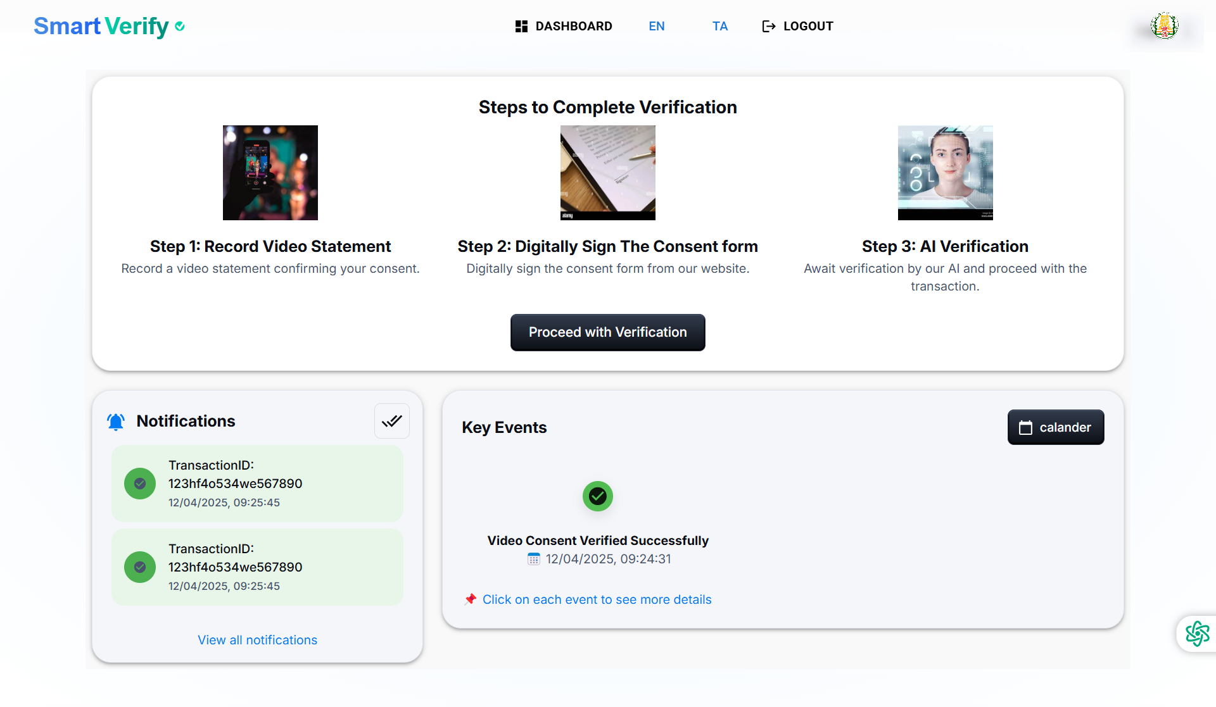The width and height of the screenshot is (1216, 707).
Task: Click the notifications bell icon
Action: 116,422
